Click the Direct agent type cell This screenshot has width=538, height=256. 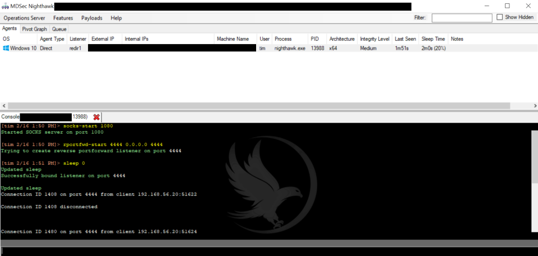click(46, 48)
